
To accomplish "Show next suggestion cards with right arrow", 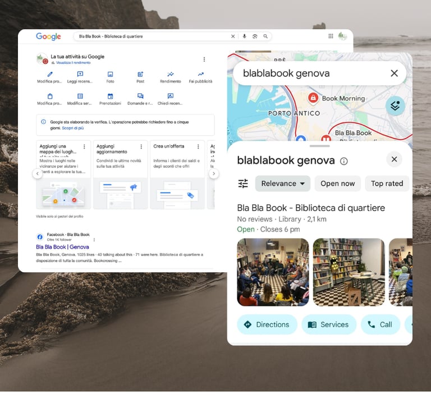I will click(x=214, y=173).
